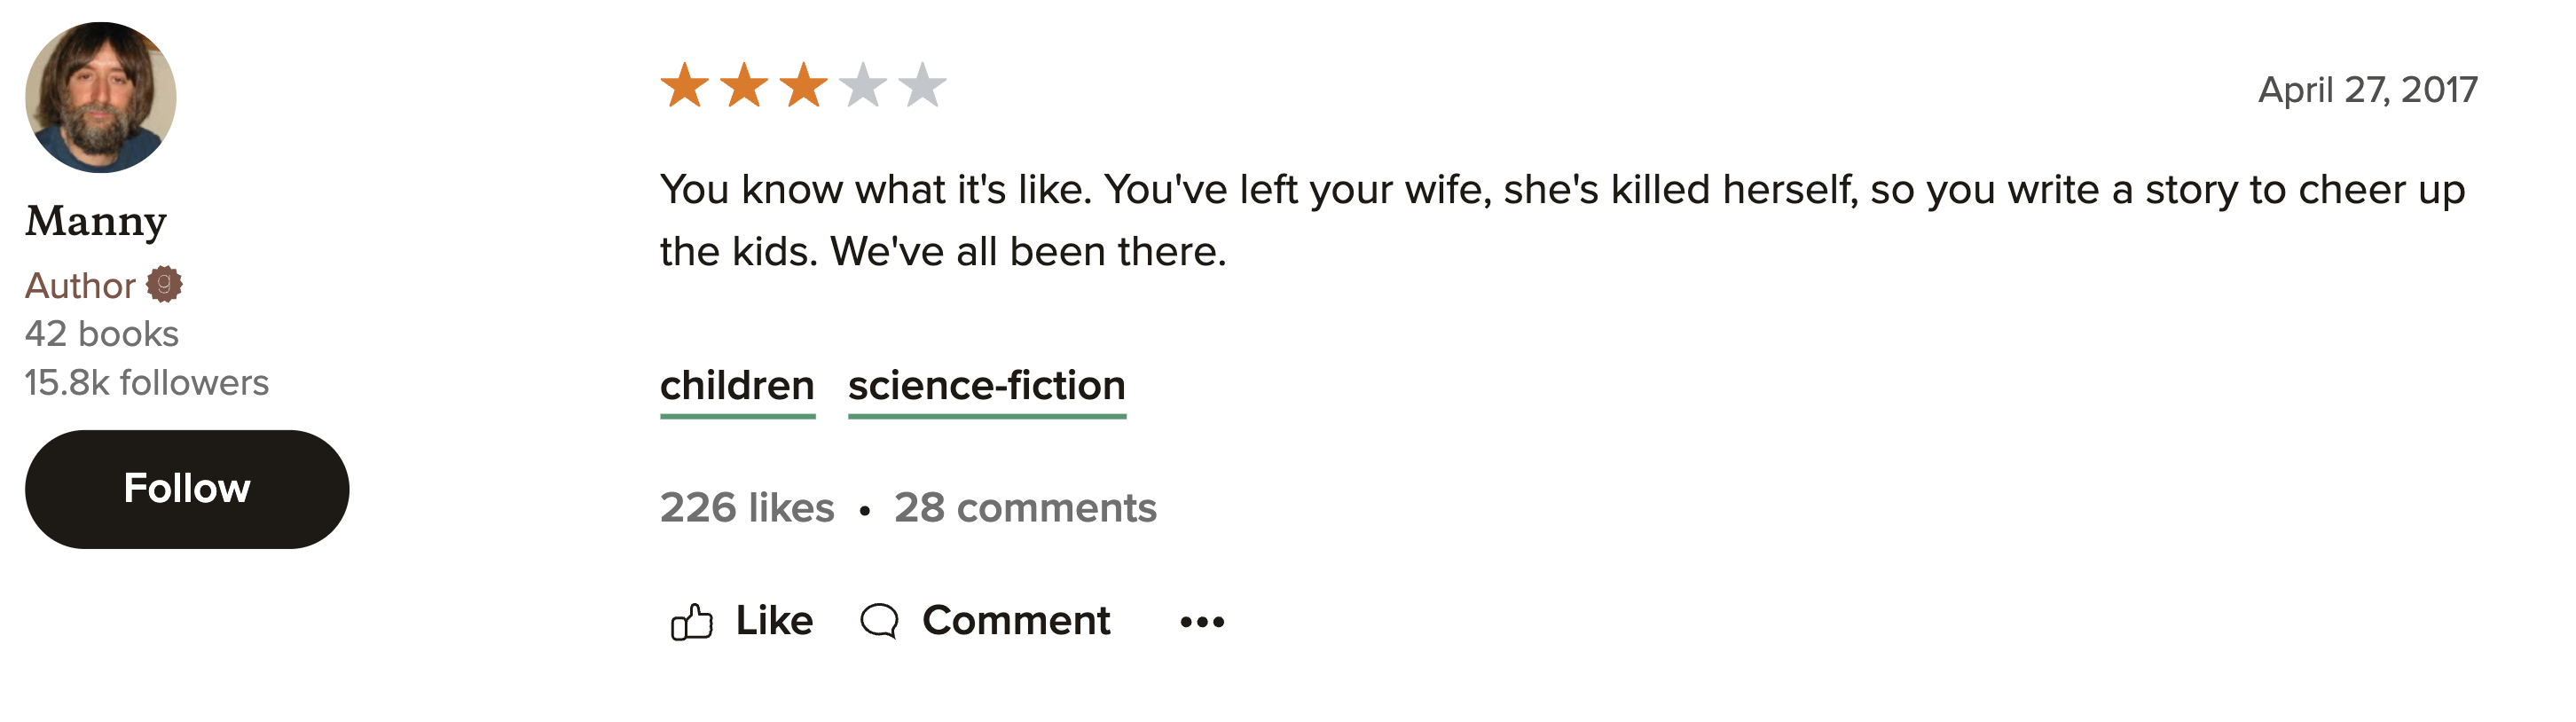
Task: Open Manny's profile picture
Action: [x=100, y=97]
